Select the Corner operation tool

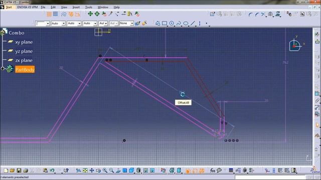coord(250,14)
